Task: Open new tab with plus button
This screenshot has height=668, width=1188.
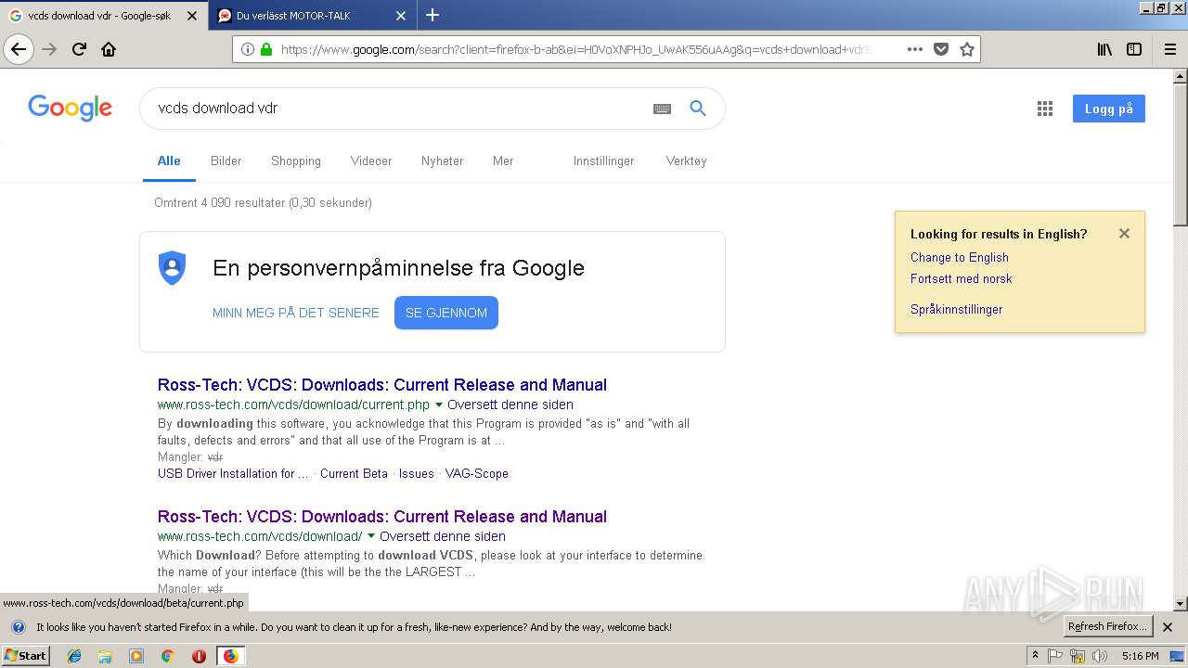Action: (x=433, y=15)
